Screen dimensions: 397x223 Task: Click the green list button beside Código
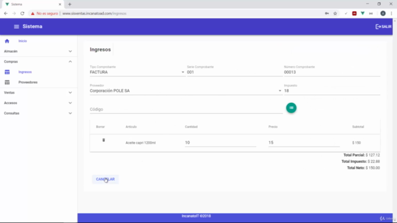coord(291,108)
